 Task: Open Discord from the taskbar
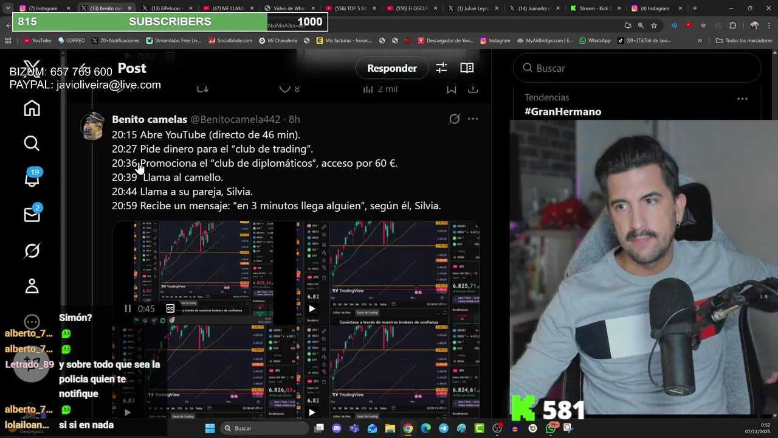click(x=337, y=428)
